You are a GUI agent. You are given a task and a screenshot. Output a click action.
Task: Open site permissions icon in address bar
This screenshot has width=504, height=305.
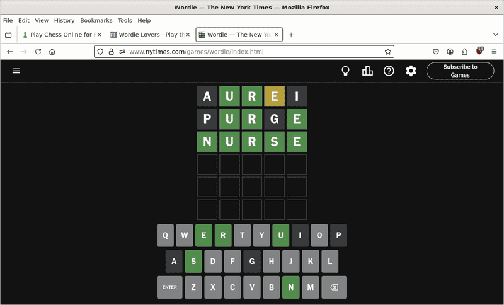(x=122, y=52)
